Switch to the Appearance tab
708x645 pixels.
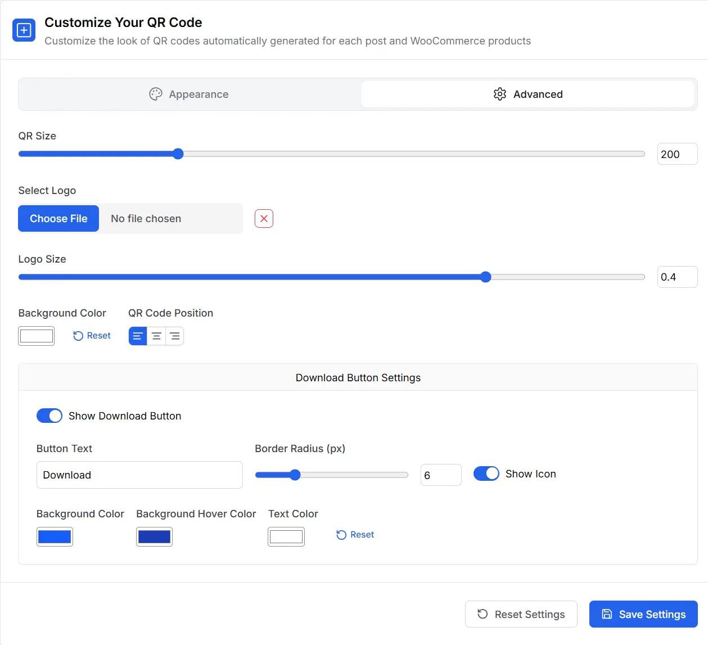tap(189, 94)
